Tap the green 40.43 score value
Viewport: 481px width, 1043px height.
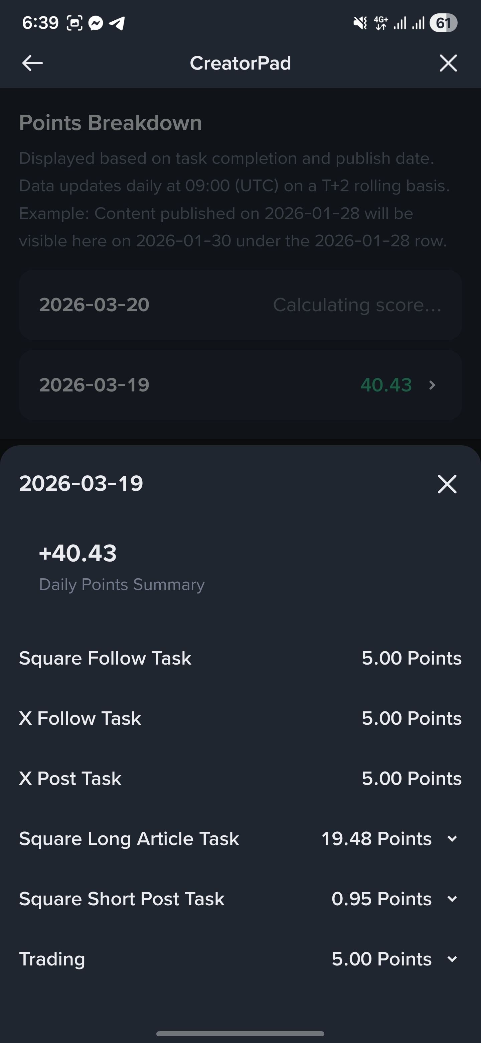pyautogui.click(x=386, y=385)
